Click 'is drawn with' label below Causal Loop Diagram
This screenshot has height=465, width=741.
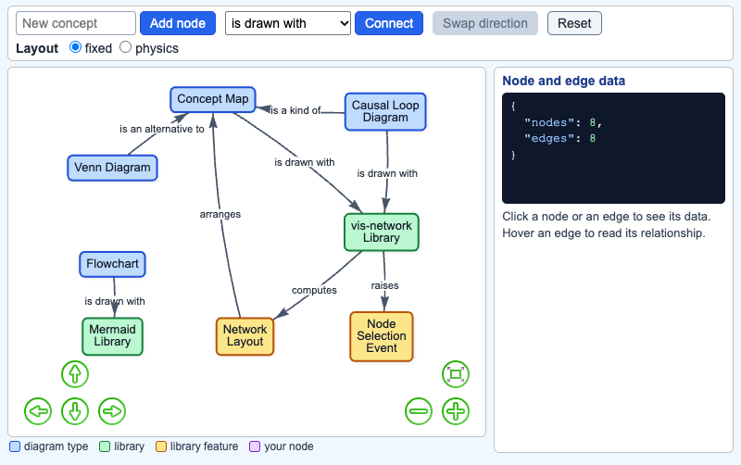click(387, 173)
